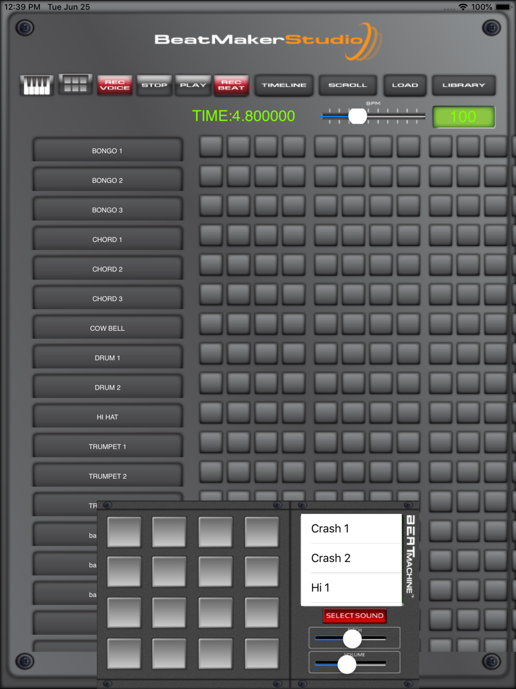Screen dimensions: 516x689
Task: Choose Crash 2 in the sound list
Action: point(351,558)
